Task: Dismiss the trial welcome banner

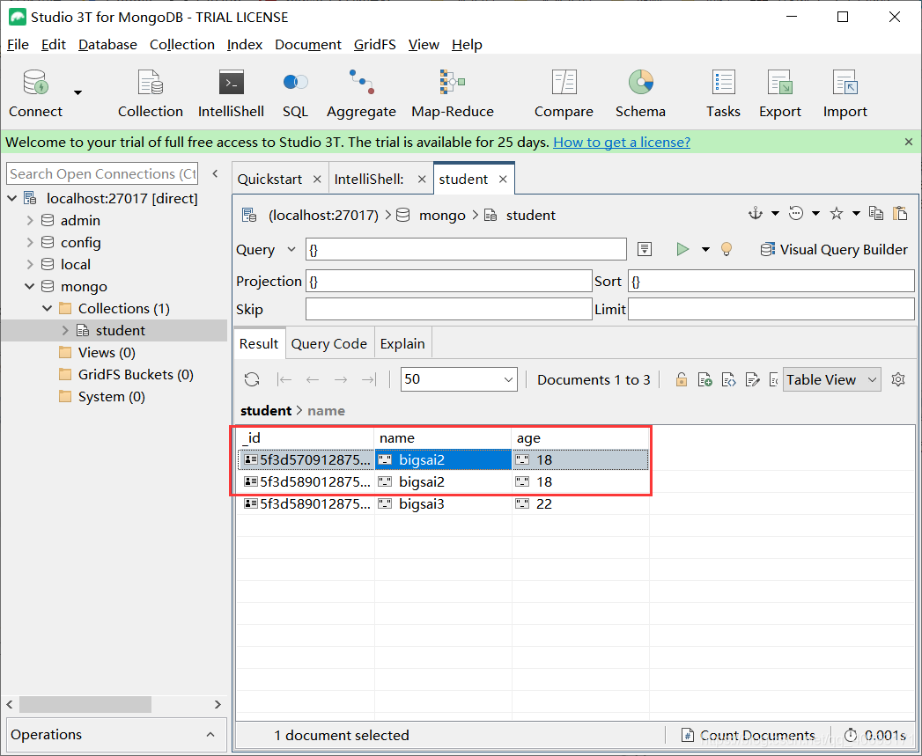Action: [x=909, y=142]
